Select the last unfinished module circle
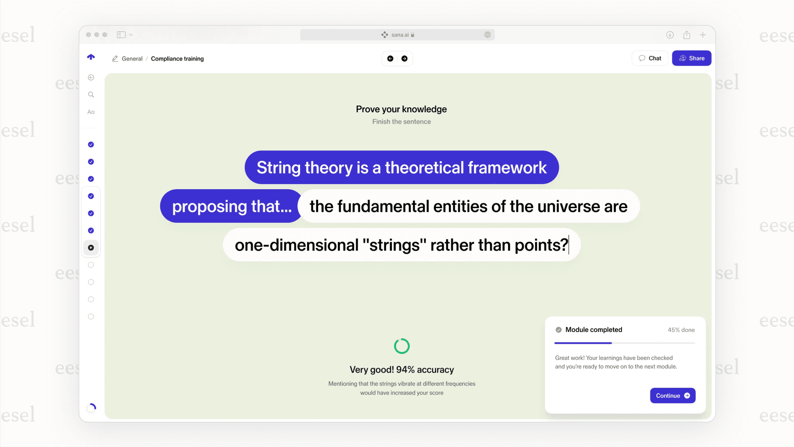This screenshot has height=447, width=794. point(91,316)
